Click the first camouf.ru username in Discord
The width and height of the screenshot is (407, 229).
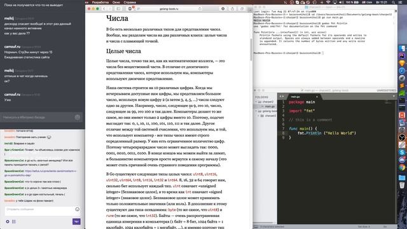(12, 46)
